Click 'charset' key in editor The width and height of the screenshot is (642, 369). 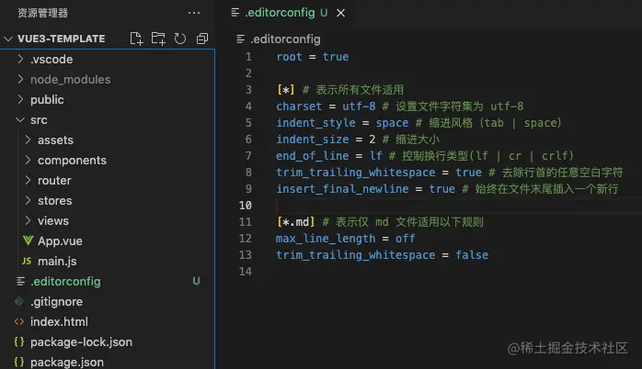pyautogui.click(x=299, y=106)
